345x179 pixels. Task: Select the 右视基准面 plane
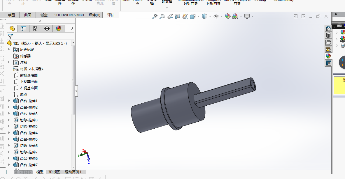tap(29, 88)
